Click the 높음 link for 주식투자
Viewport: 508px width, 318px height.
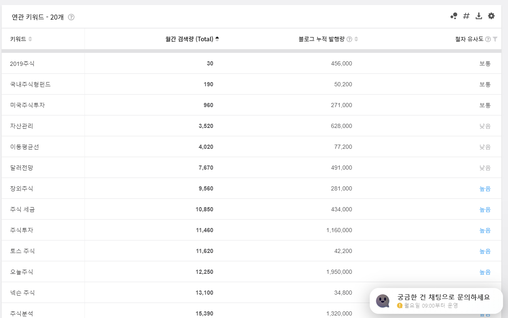(485, 230)
